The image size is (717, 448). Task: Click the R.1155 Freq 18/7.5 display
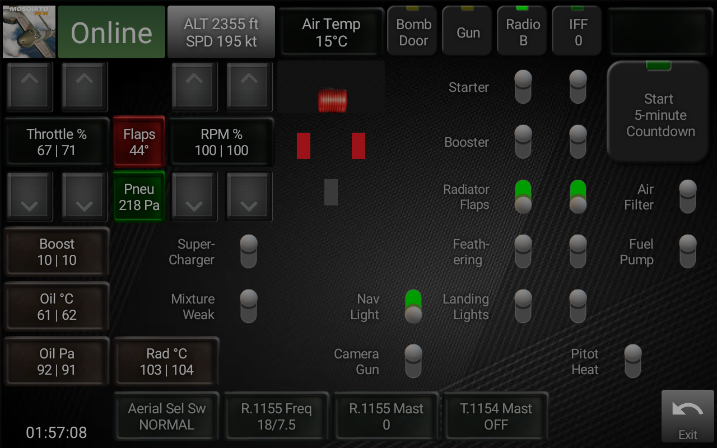[x=276, y=416]
